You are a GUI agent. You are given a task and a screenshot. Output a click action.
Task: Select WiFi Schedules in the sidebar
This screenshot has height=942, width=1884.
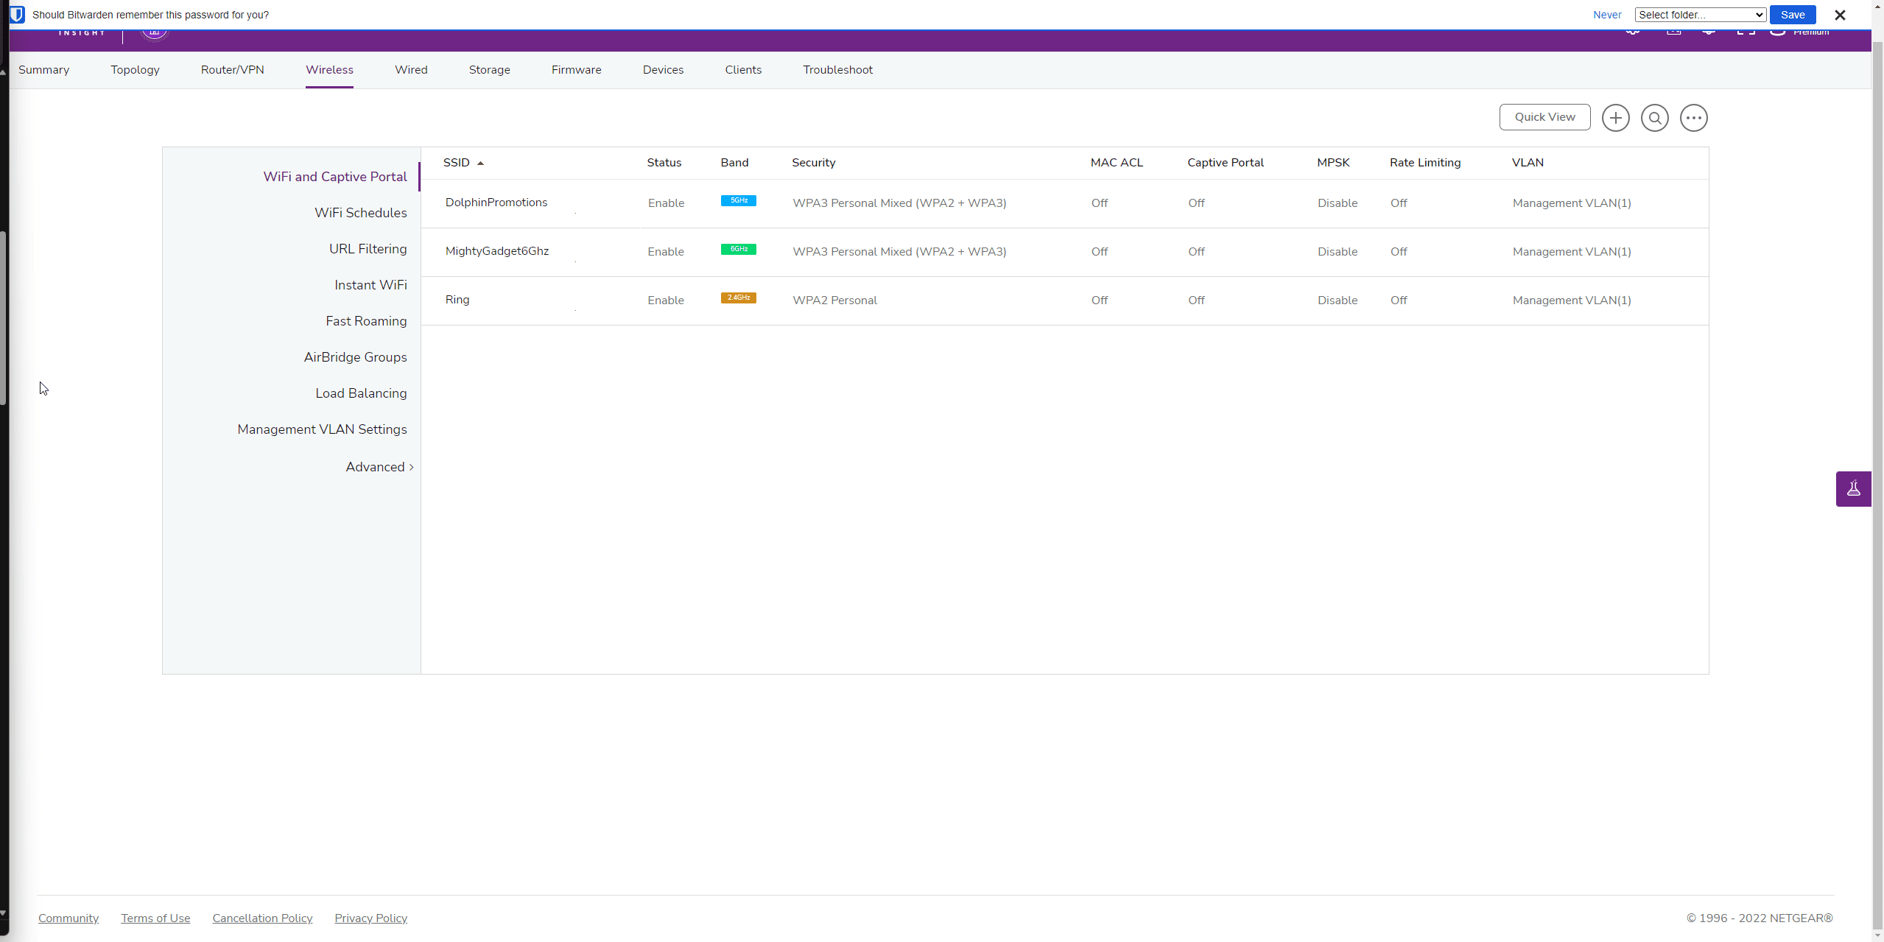pyautogui.click(x=360, y=213)
